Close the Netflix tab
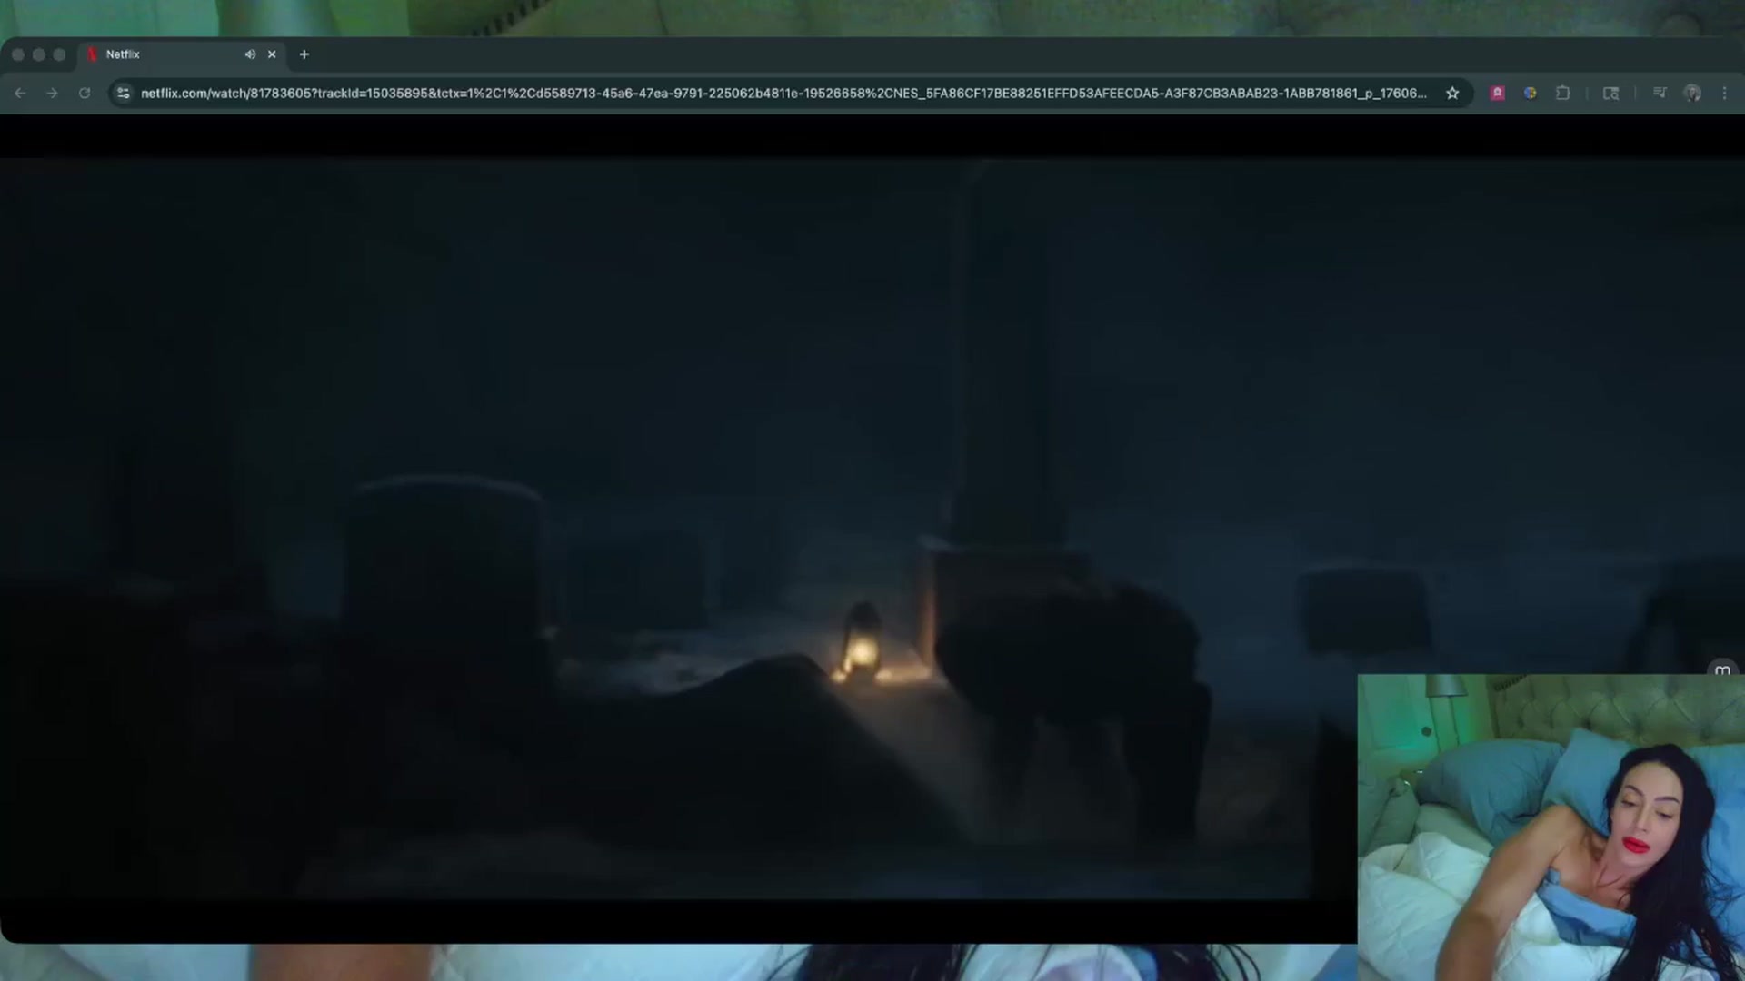The width and height of the screenshot is (1745, 981). (272, 54)
